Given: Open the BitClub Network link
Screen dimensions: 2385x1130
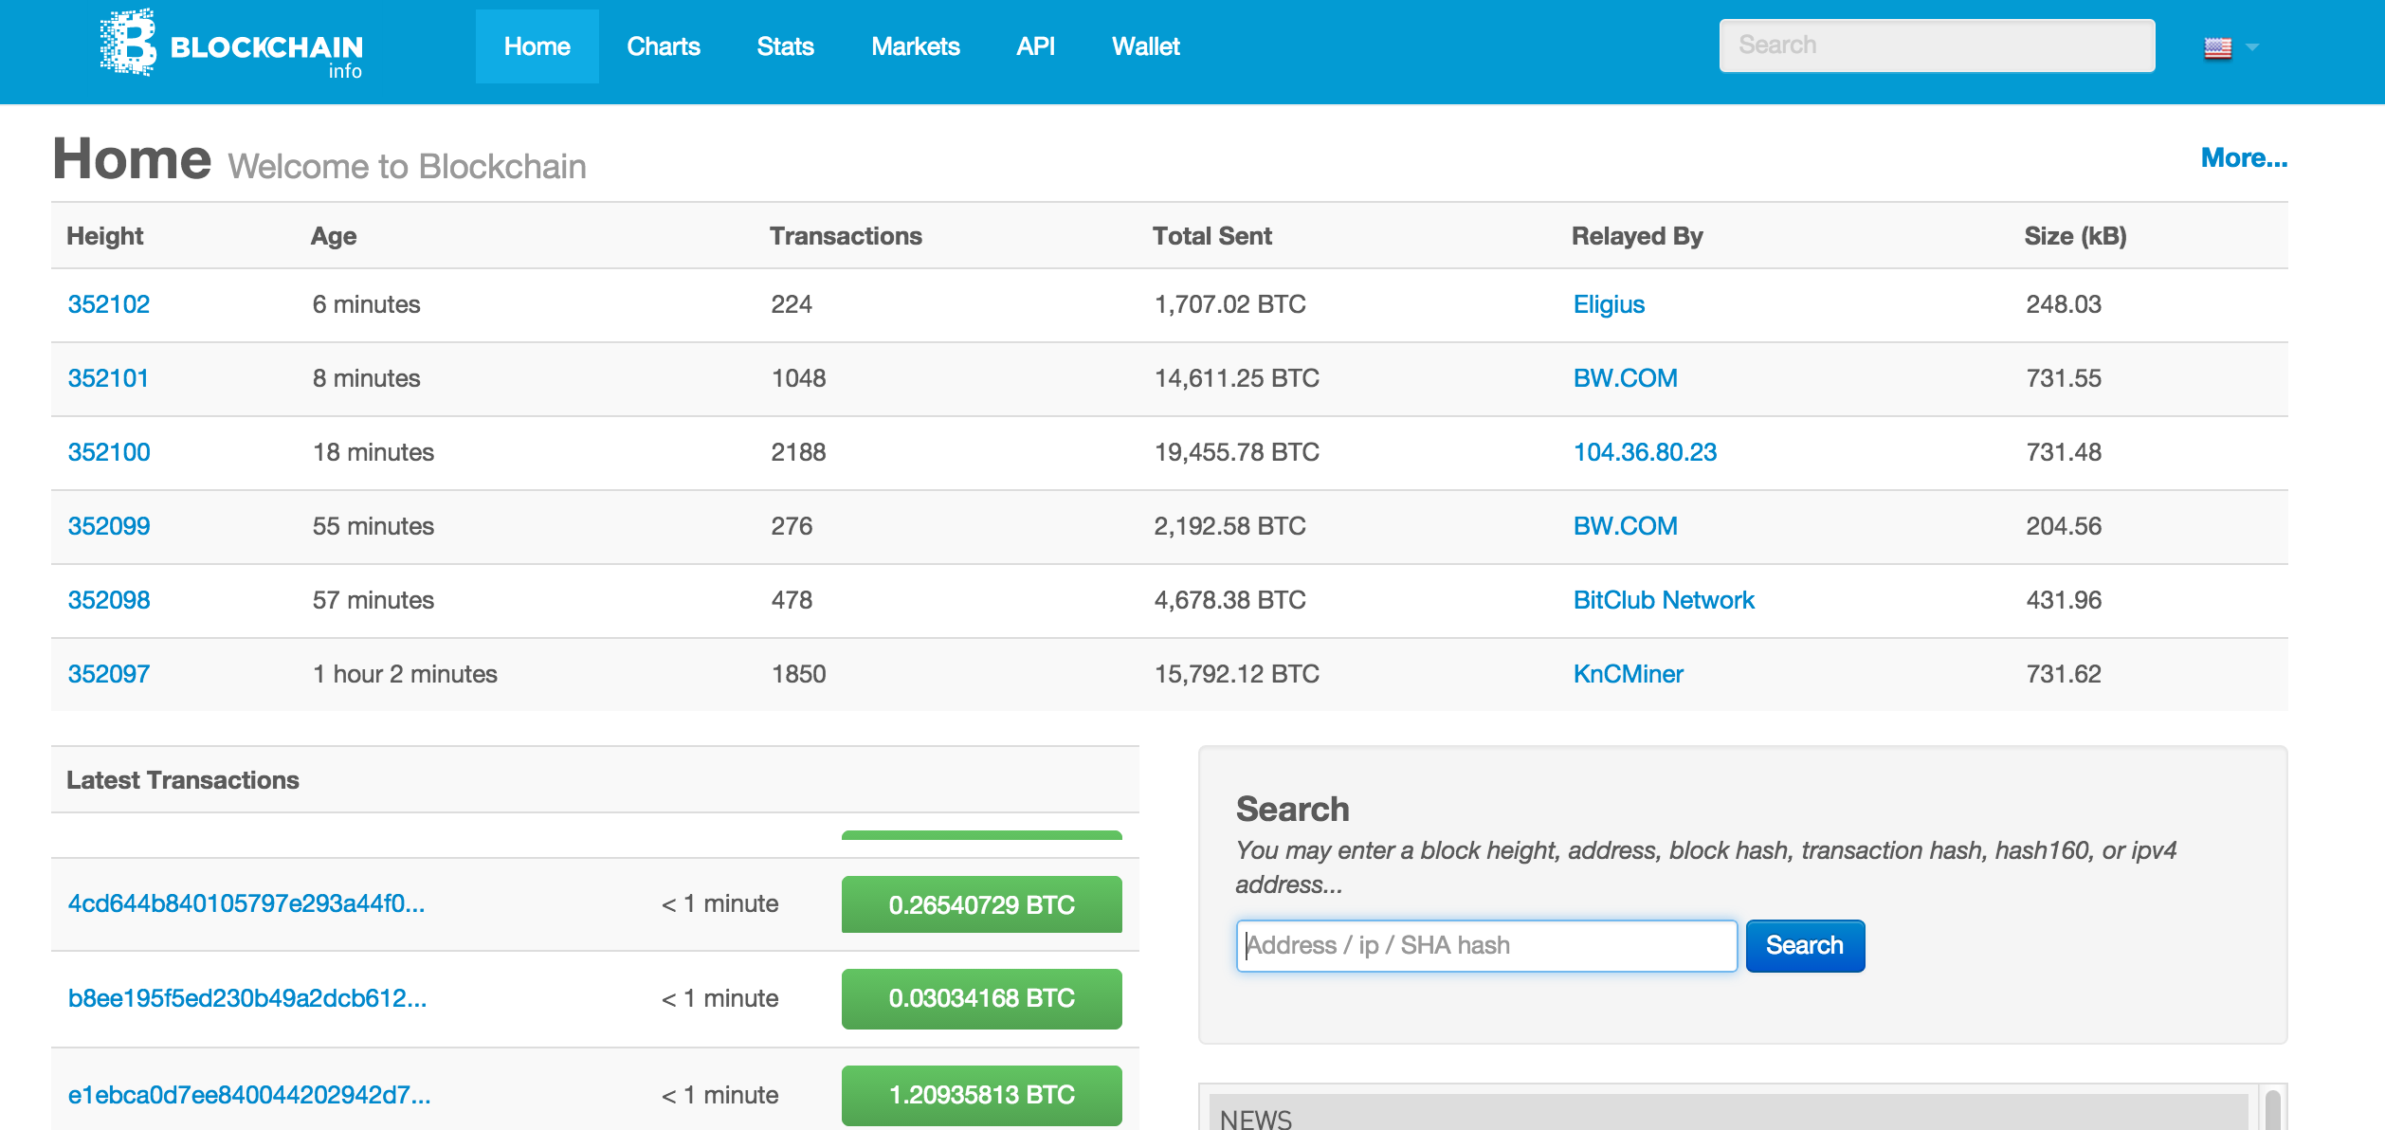Looking at the screenshot, I should pyautogui.click(x=1664, y=600).
